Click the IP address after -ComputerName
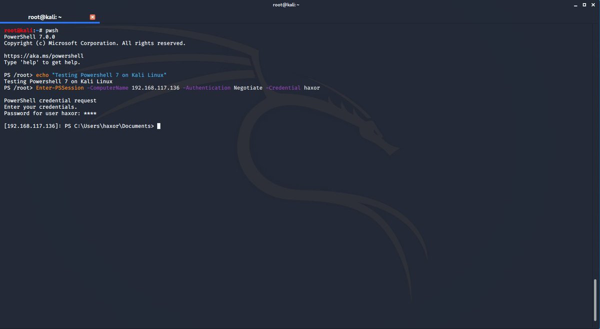The image size is (600, 329). tap(155, 88)
